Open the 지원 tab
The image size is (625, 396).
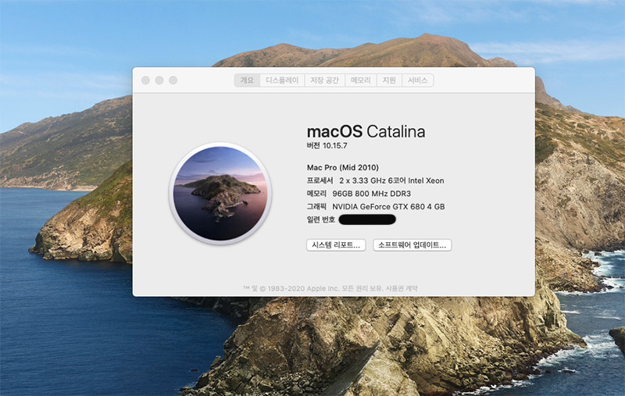389,80
